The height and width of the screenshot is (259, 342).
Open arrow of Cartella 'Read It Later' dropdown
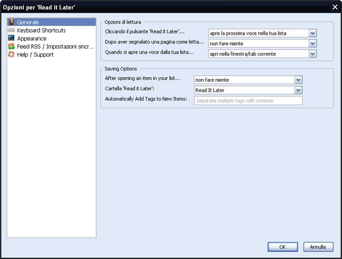[x=298, y=90]
